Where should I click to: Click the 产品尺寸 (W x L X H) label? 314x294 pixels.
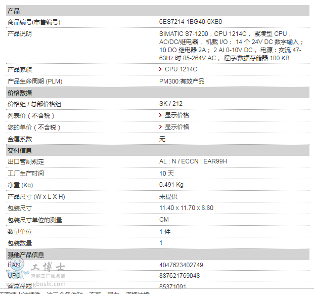tap(36, 197)
